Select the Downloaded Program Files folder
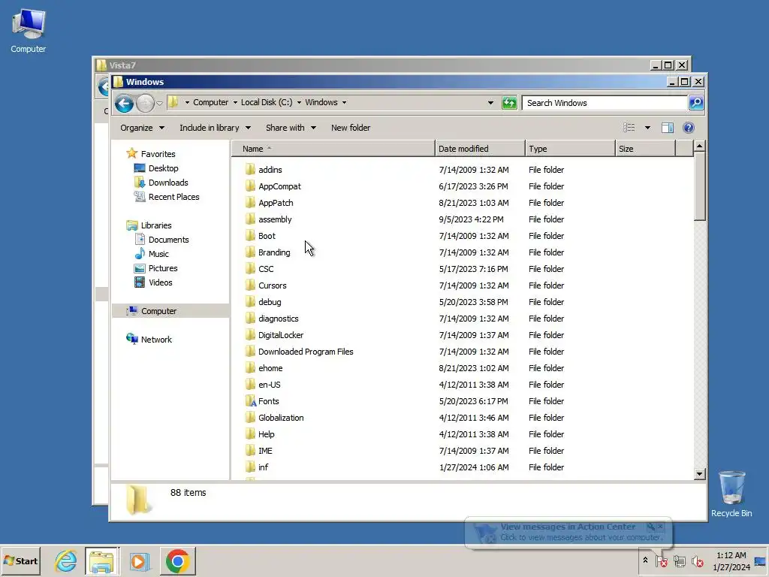Image resolution: width=769 pixels, height=577 pixels. 306,352
